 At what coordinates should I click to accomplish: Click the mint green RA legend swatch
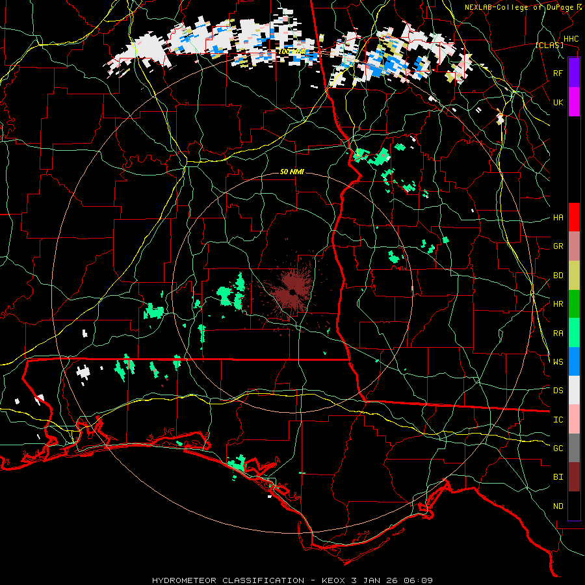(x=574, y=333)
